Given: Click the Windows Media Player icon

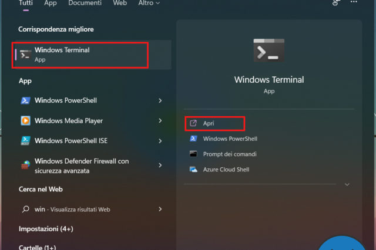Looking at the screenshot, I should 25,121.
